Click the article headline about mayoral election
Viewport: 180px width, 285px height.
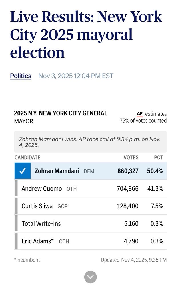[x=86, y=35]
